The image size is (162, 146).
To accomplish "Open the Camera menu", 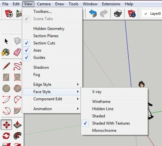I will pos(44,4).
